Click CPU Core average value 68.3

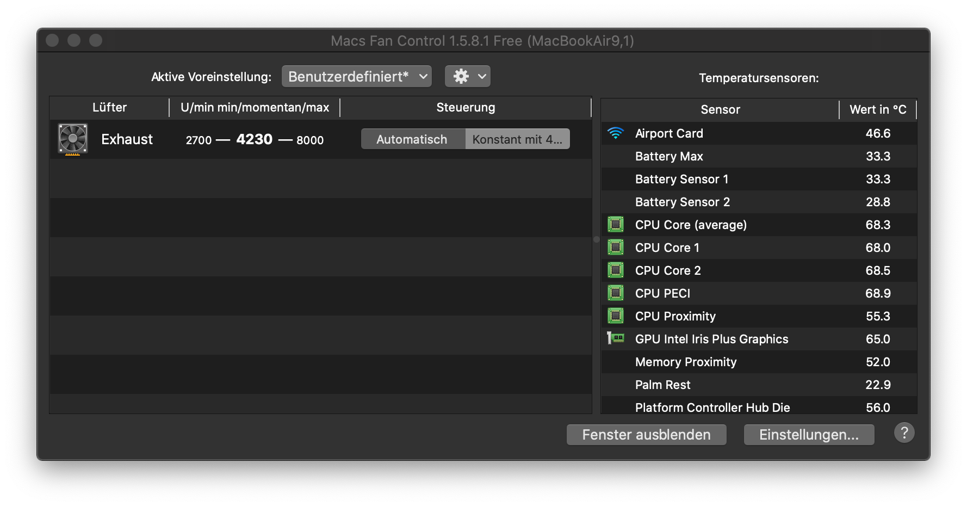[878, 225]
